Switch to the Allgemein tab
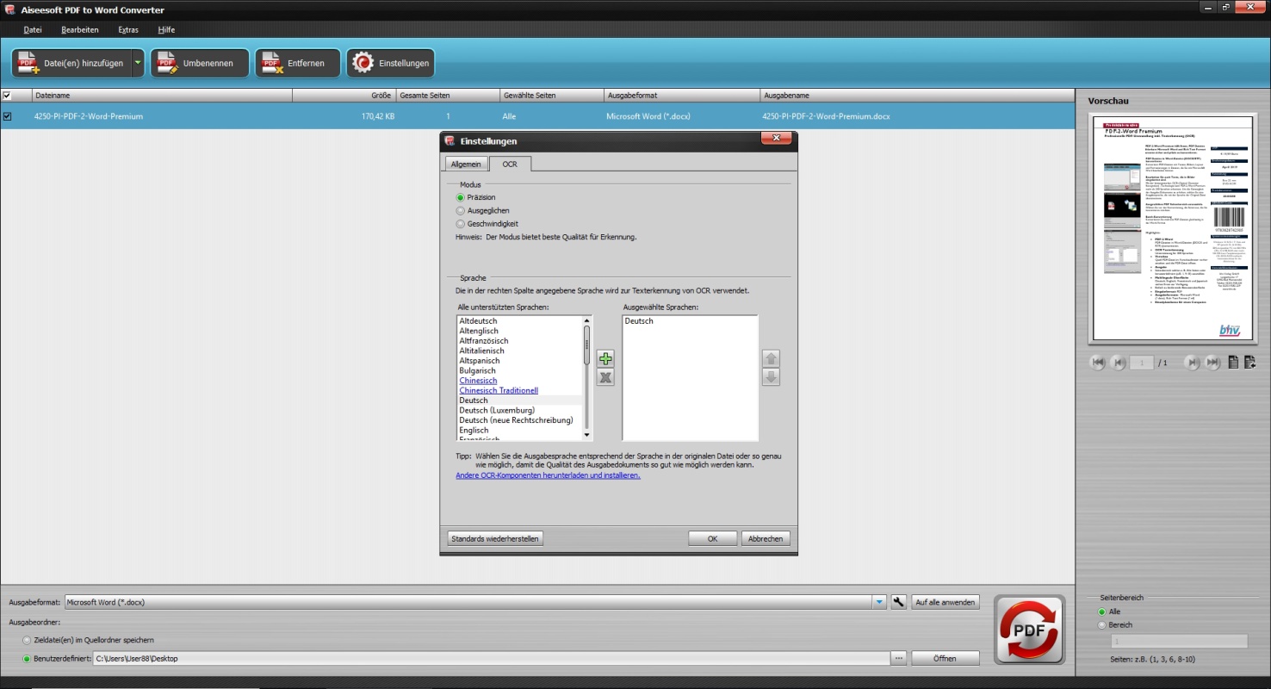 click(466, 164)
